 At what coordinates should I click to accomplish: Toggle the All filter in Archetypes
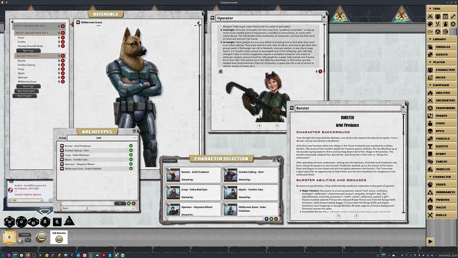point(120,204)
